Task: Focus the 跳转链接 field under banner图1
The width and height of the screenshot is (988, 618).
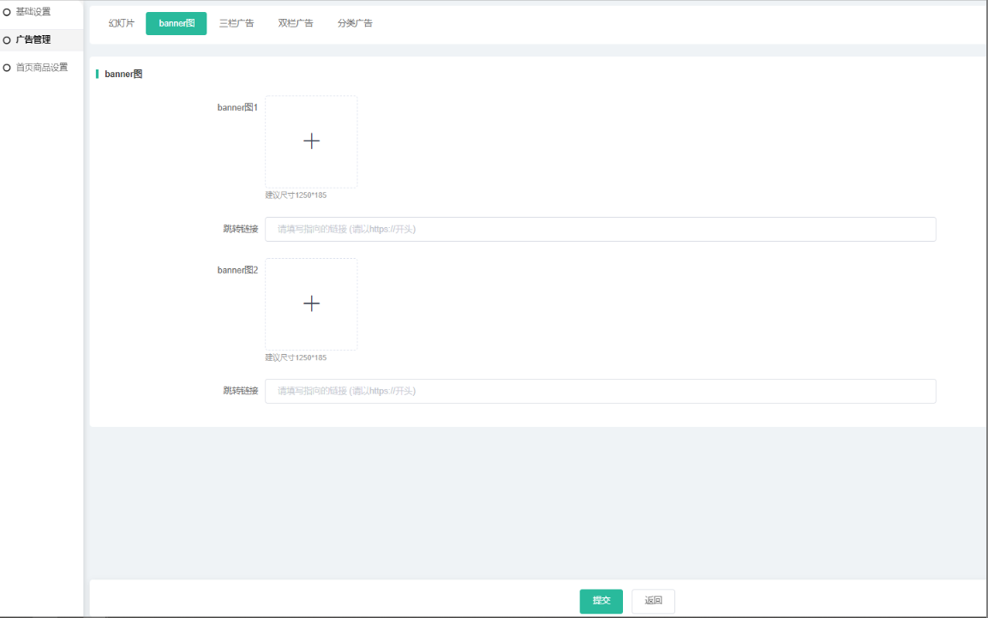Action: click(600, 229)
